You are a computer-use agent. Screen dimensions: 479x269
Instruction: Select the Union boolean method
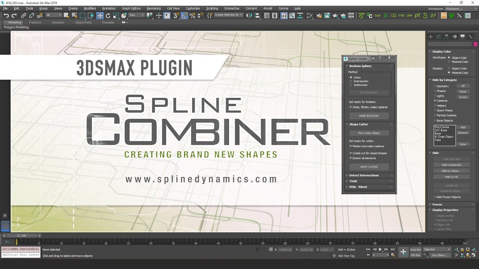click(x=351, y=77)
